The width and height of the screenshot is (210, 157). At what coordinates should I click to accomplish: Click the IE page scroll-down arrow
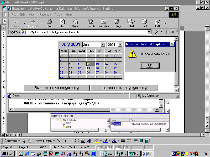point(176,90)
